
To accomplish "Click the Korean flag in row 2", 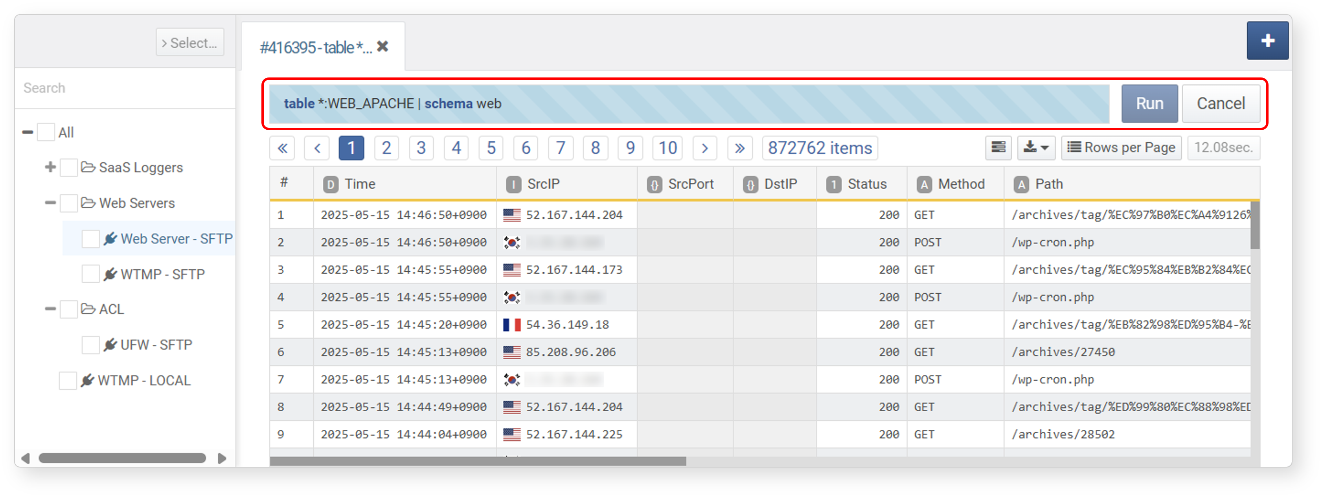I will click(x=512, y=242).
